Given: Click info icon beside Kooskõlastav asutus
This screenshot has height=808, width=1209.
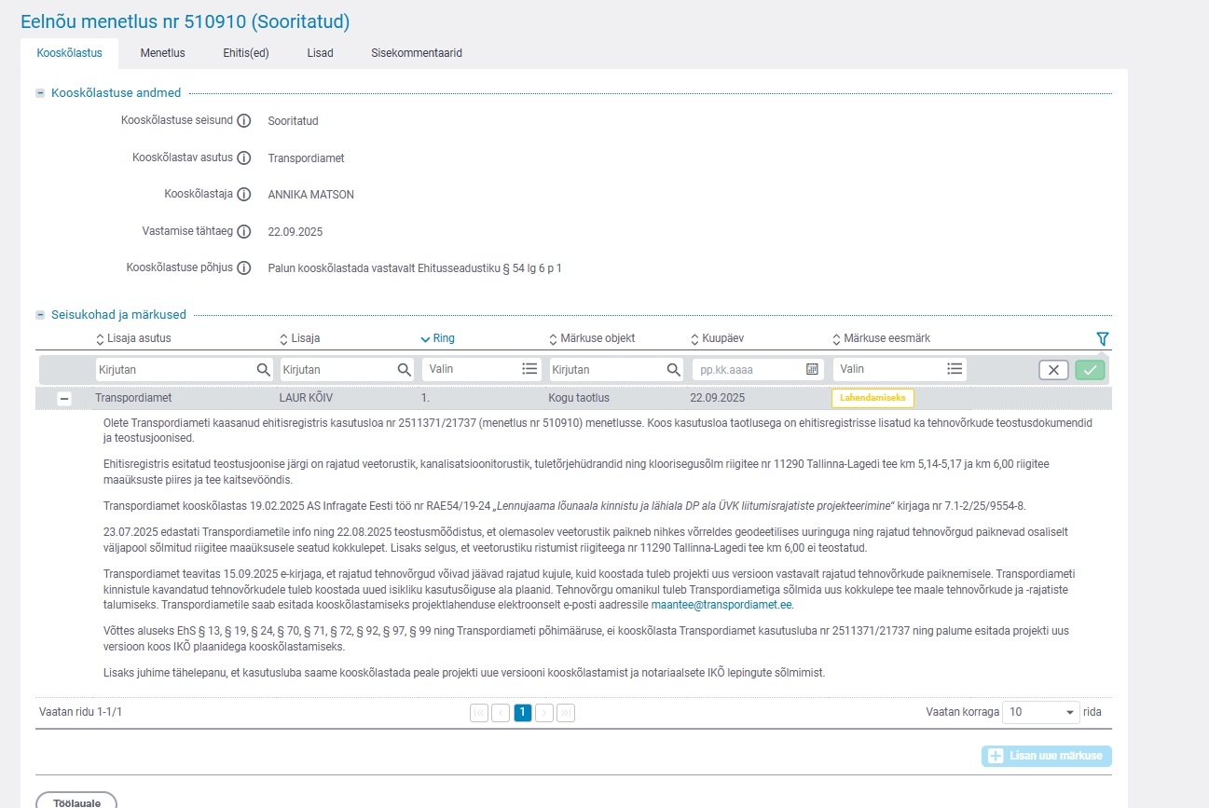Looking at the screenshot, I should tap(244, 158).
